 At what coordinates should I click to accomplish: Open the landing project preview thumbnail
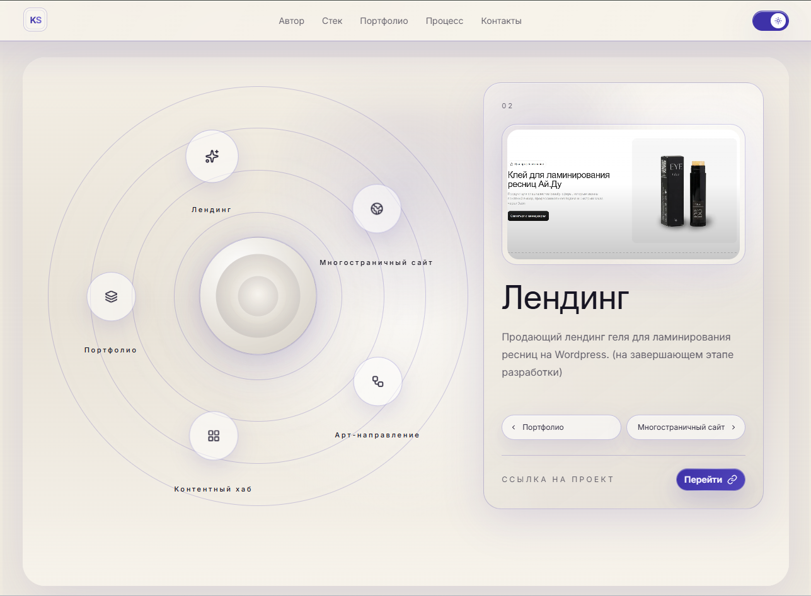pos(623,194)
